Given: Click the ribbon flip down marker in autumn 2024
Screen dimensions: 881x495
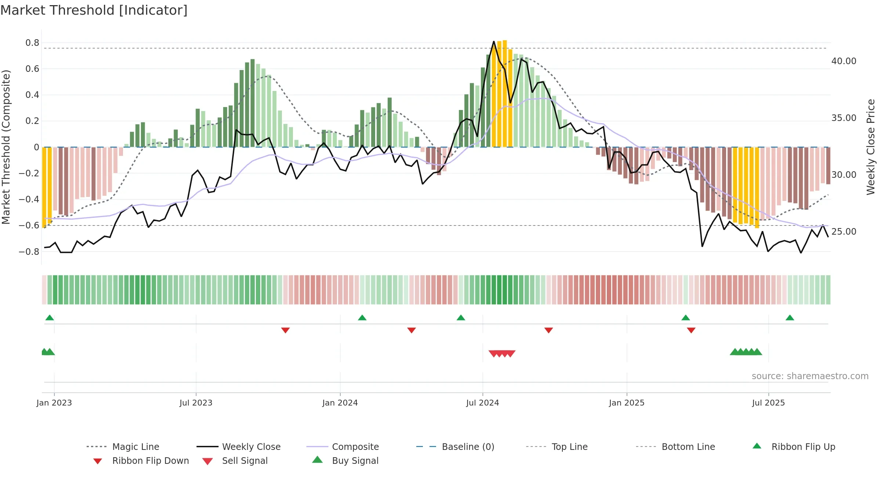Looking at the screenshot, I should tap(548, 330).
